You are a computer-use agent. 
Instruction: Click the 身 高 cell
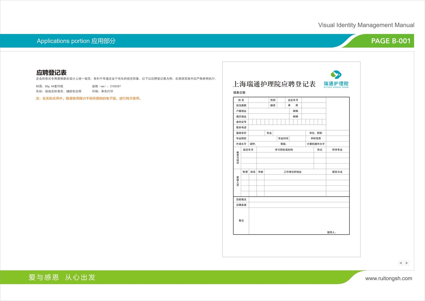click(x=293, y=105)
